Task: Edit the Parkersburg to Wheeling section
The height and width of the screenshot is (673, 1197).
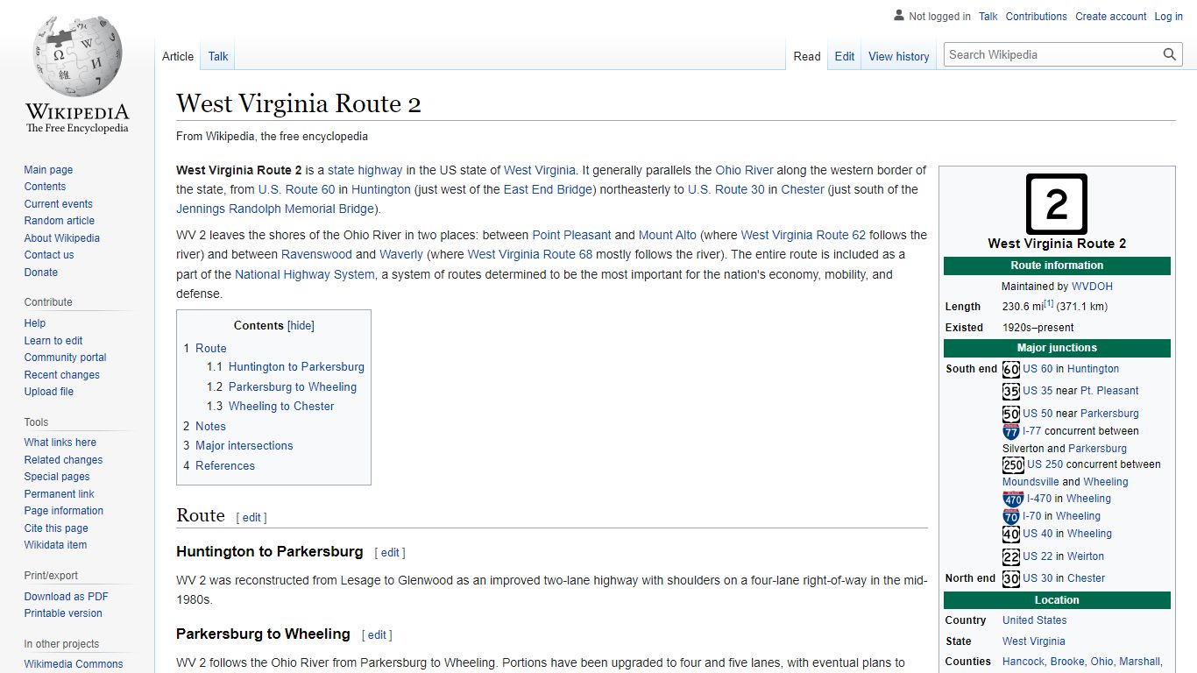Action: 377,635
